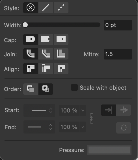
Task: Select the Mitre join option
Action: point(61,54)
